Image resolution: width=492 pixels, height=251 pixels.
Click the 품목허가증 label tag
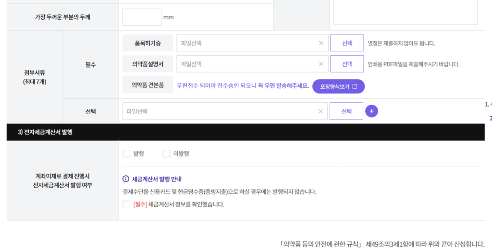point(148,43)
